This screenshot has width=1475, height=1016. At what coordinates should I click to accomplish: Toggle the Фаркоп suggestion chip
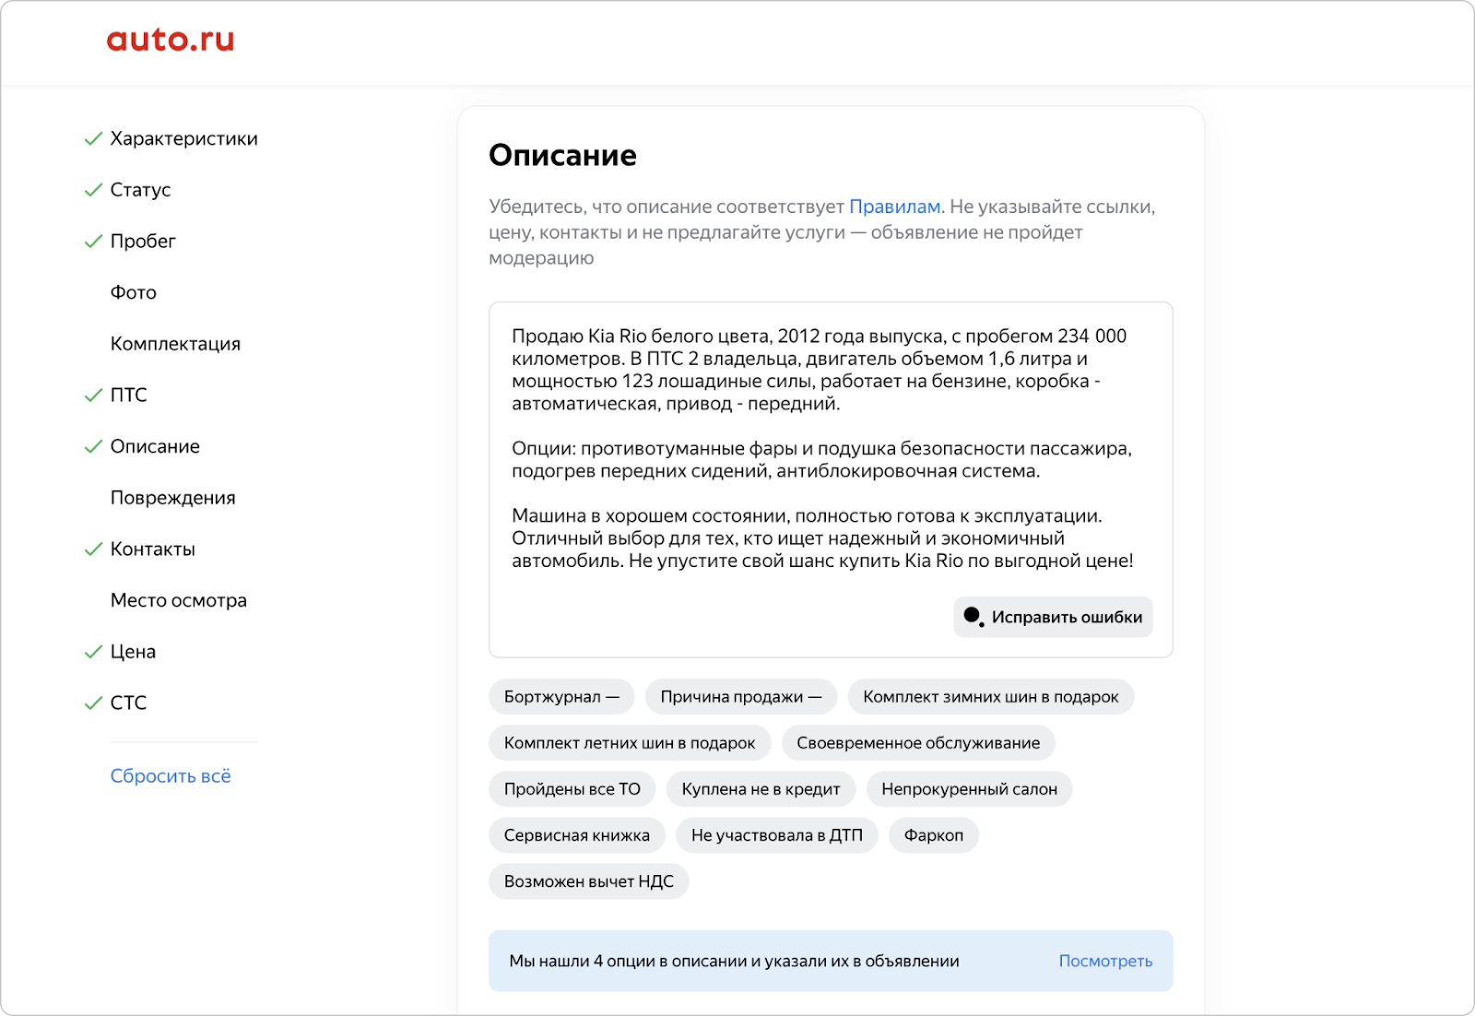(x=933, y=835)
